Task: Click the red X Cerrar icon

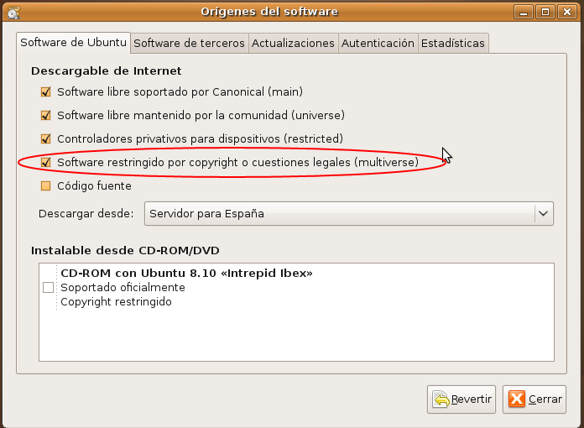Action: [518, 399]
